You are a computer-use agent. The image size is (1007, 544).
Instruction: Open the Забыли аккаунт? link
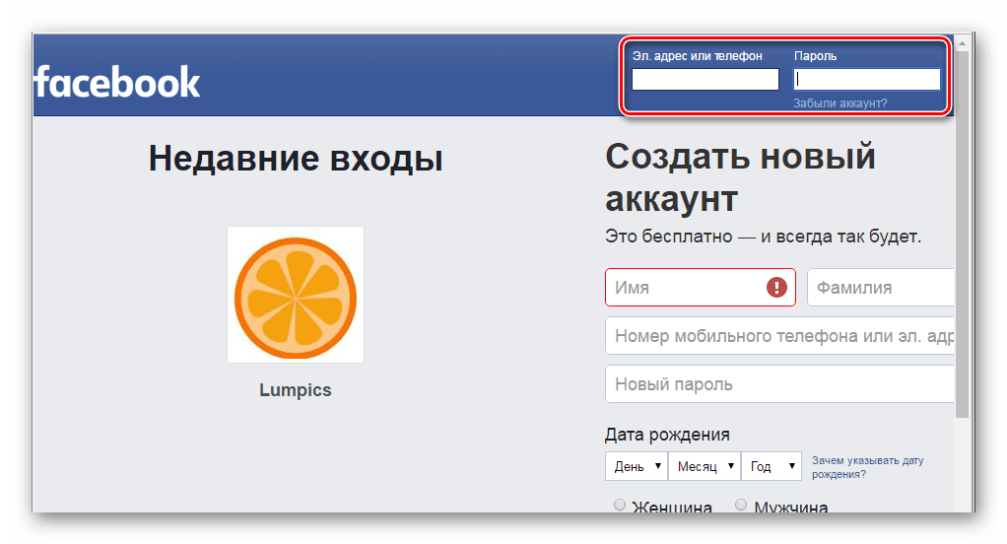(840, 102)
